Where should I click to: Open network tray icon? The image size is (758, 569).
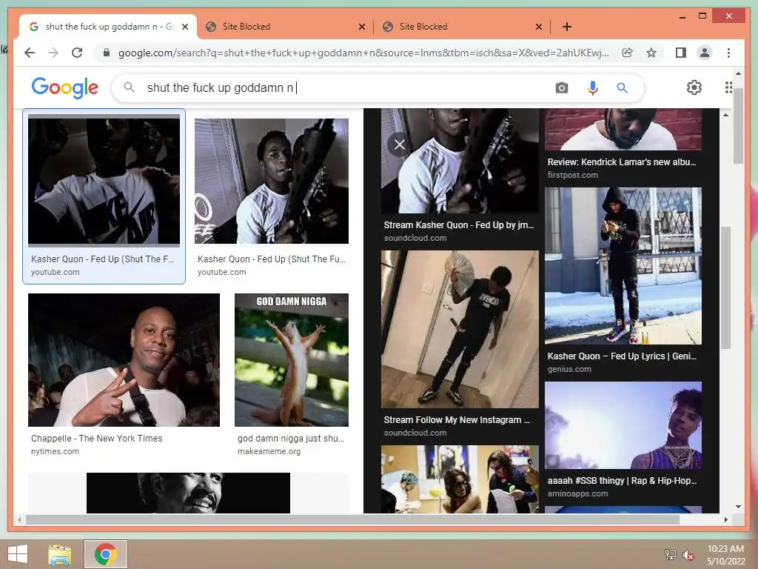pyautogui.click(x=670, y=555)
